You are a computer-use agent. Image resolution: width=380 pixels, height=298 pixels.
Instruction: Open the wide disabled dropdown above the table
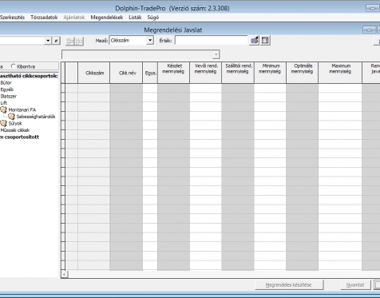point(216,54)
